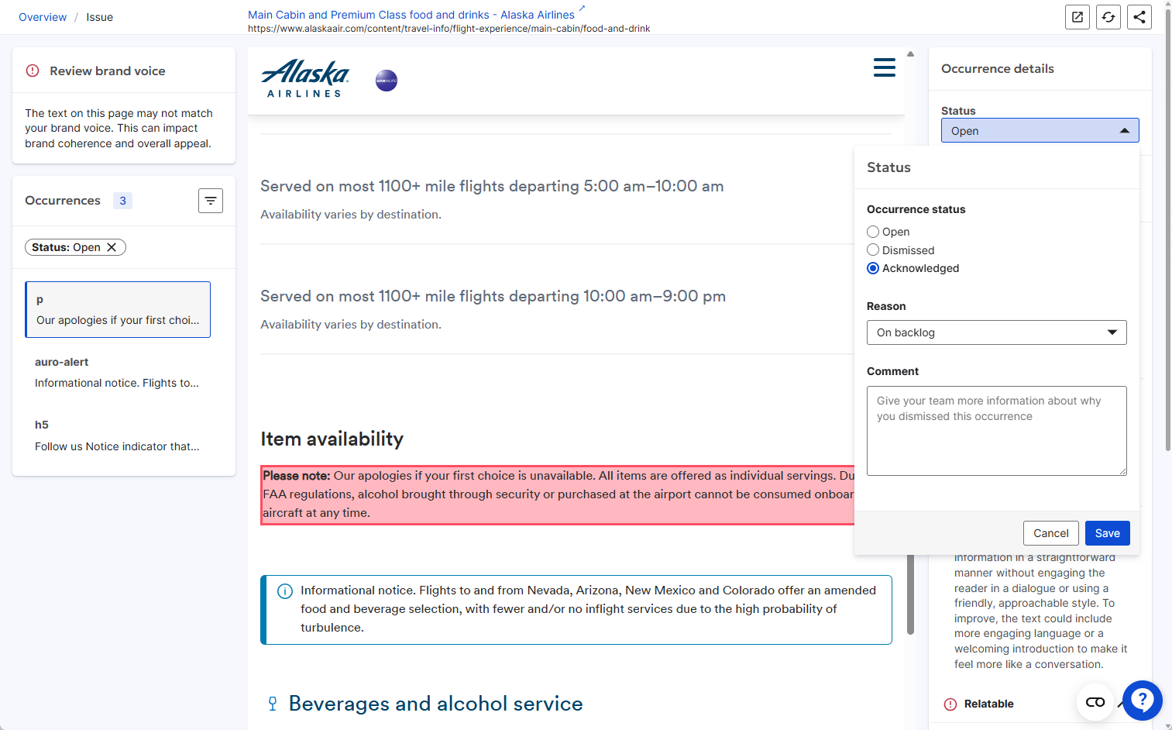Click the oneworld alliance badge

[x=387, y=81]
